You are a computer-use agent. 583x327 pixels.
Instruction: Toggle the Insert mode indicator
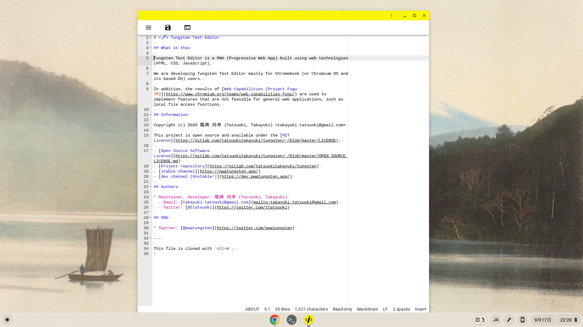pyautogui.click(x=421, y=309)
